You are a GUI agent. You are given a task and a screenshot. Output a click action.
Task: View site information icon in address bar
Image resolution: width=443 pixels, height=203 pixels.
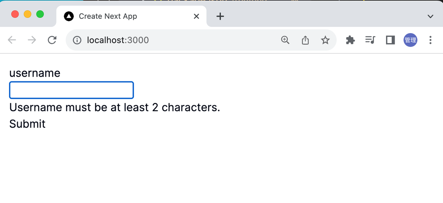click(x=77, y=40)
